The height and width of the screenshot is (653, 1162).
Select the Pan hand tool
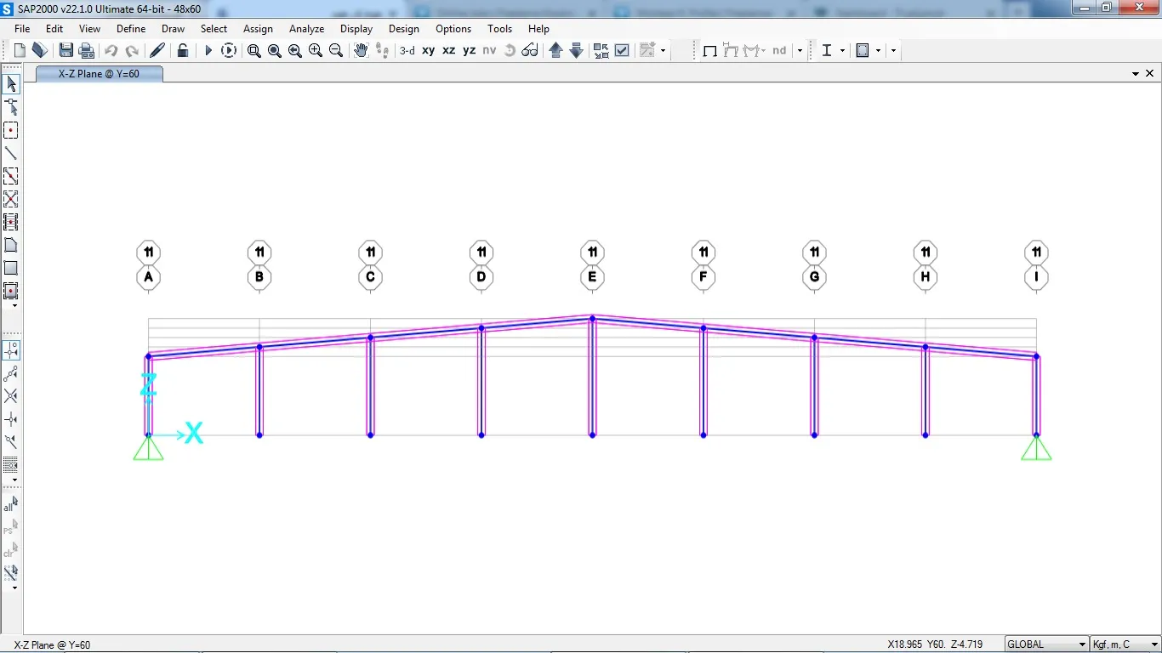361,51
